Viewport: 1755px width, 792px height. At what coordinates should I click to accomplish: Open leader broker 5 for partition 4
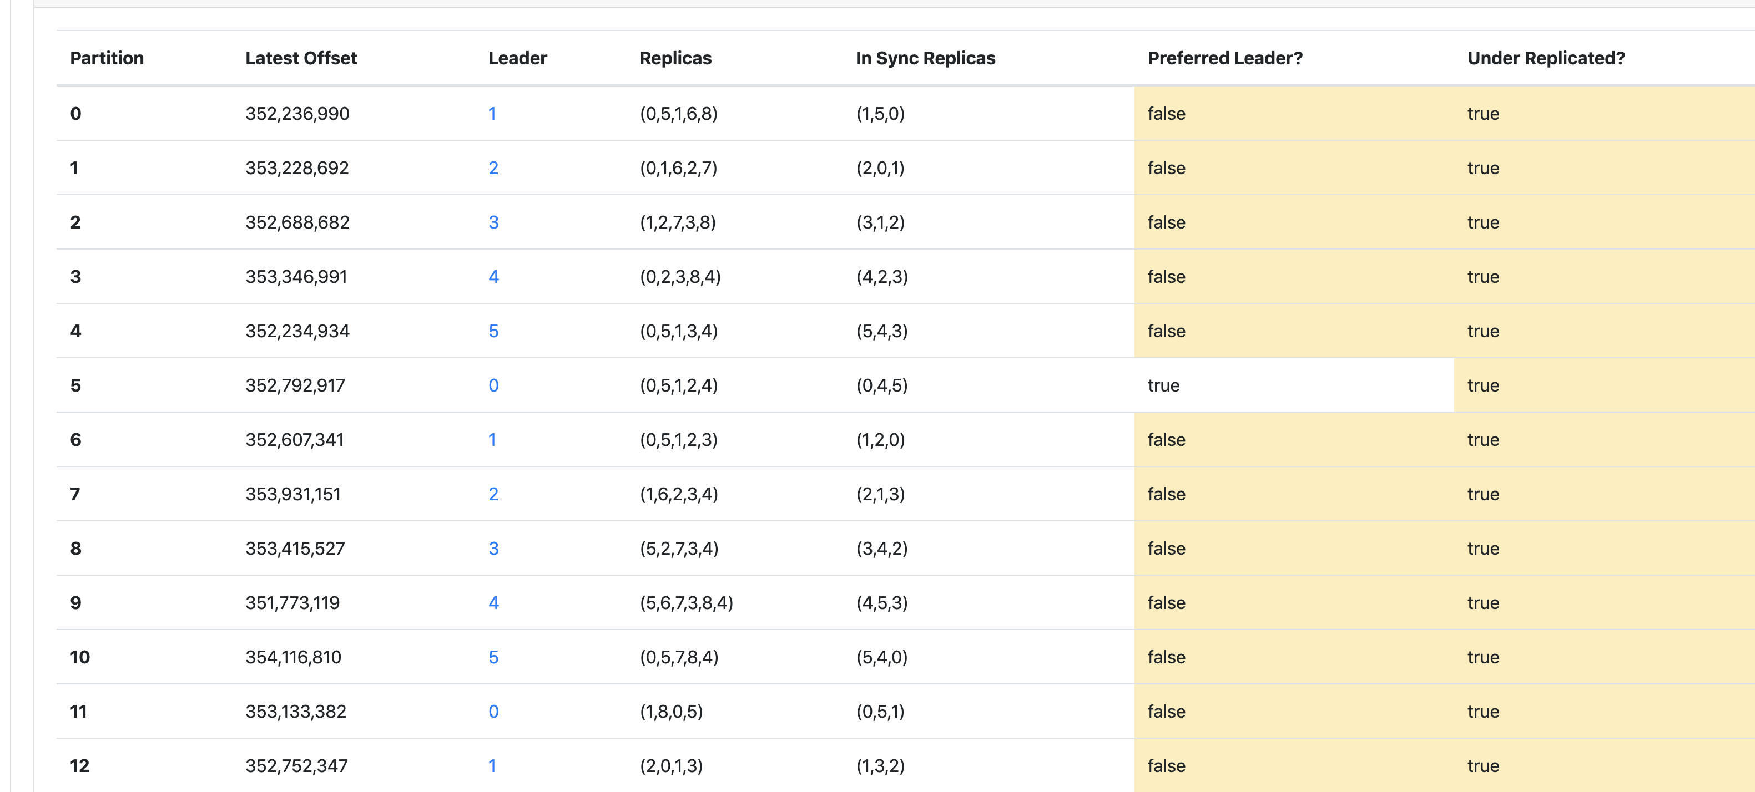pos(493,332)
